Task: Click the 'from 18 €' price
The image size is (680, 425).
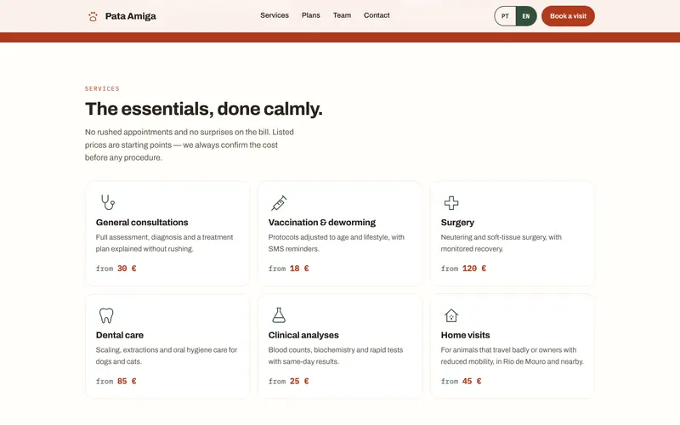Action: pos(289,269)
